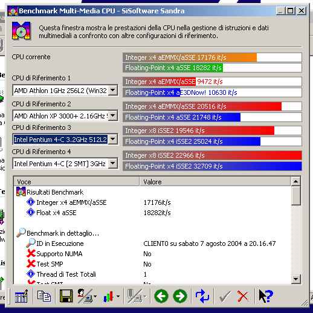Open the bar chart toolbar icon

click(x=108, y=297)
